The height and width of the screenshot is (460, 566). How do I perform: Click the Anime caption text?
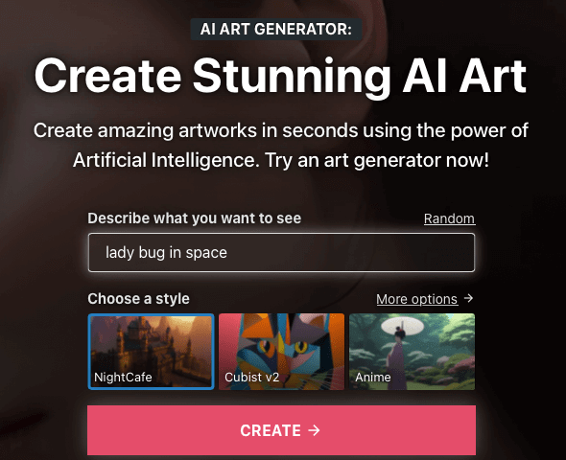(x=373, y=377)
